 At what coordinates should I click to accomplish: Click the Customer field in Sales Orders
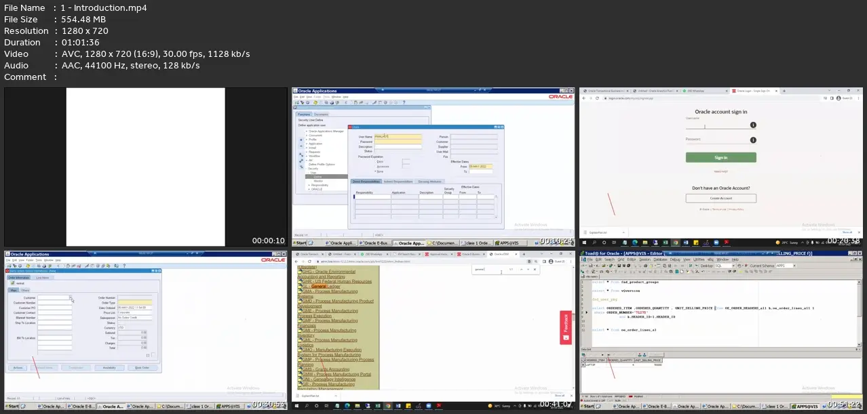[54, 297]
